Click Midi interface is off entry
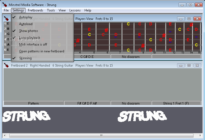The image size is (205, 140). click(x=42, y=44)
